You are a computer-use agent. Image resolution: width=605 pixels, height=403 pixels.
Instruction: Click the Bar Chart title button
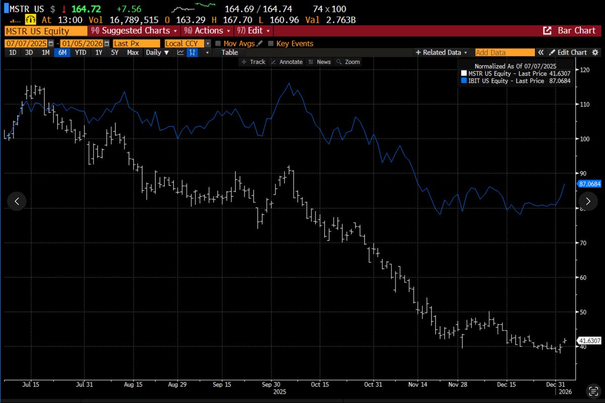pyautogui.click(x=576, y=31)
